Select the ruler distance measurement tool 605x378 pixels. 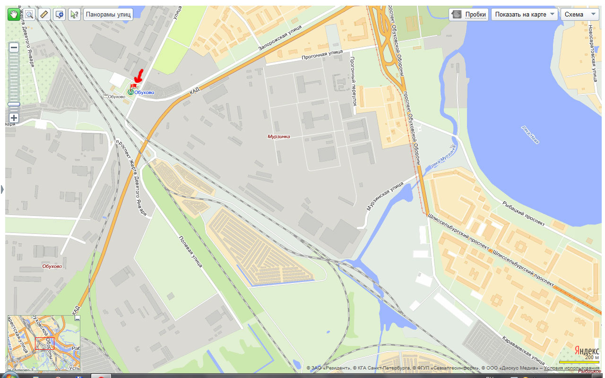pyautogui.click(x=44, y=14)
